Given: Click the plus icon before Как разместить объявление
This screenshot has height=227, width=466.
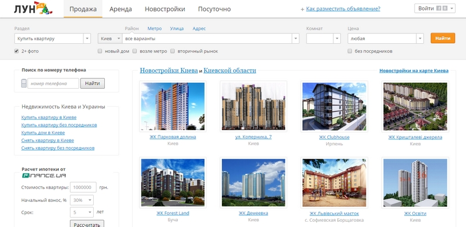Looking at the screenshot, I should point(302,9).
